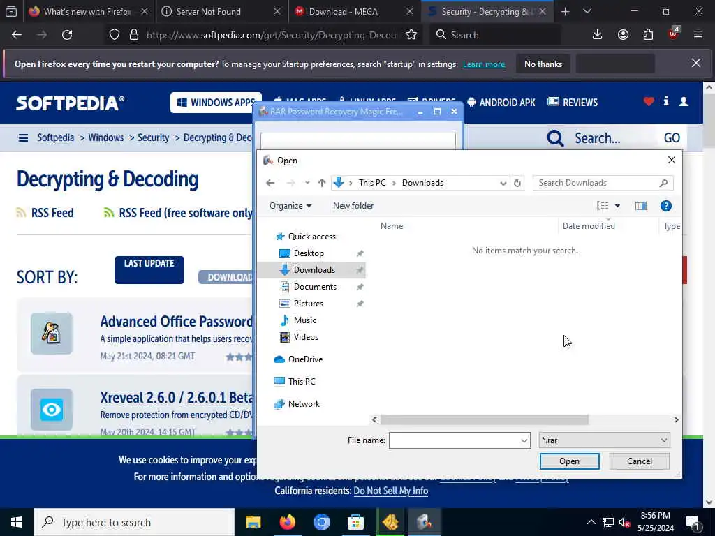Expand the File name history dropdown
Viewport: 715px width, 536px height.
524,440
